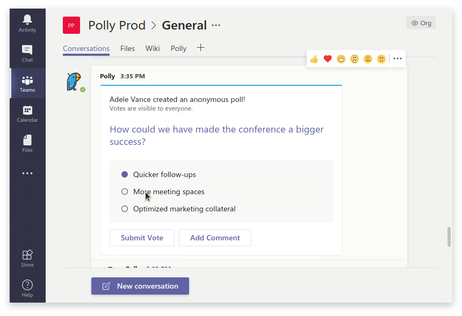Open the Activity feed
This screenshot has width=462, height=316.
point(27,23)
